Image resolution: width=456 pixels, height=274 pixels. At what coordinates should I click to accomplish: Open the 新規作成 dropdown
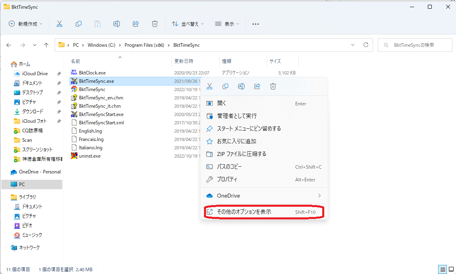click(25, 24)
